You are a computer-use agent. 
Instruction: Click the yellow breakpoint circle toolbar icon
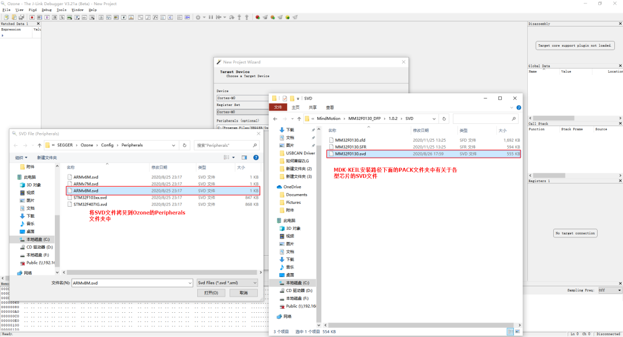[288, 17]
